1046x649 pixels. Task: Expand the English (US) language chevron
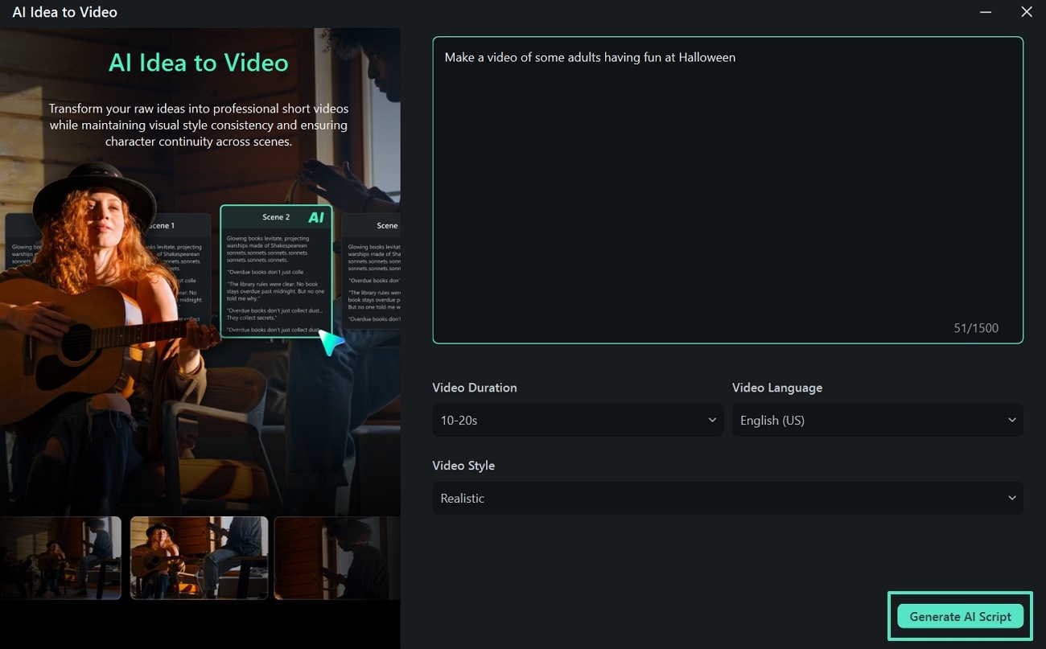click(1012, 420)
